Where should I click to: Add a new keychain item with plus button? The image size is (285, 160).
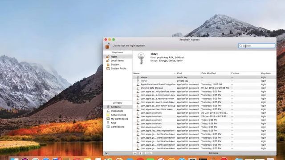[x=135, y=153]
